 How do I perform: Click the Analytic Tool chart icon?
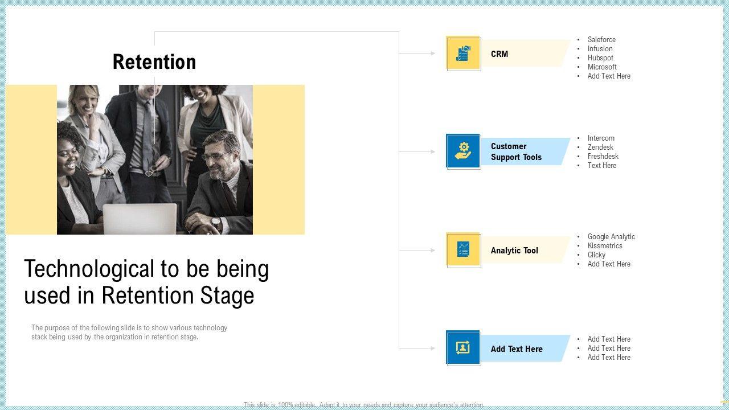click(x=463, y=249)
